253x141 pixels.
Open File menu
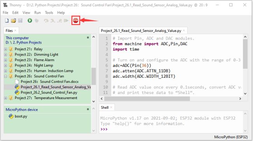(5, 12)
